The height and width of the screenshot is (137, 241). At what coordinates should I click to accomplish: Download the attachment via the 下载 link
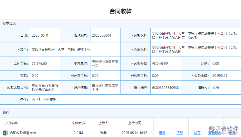(180, 133)
